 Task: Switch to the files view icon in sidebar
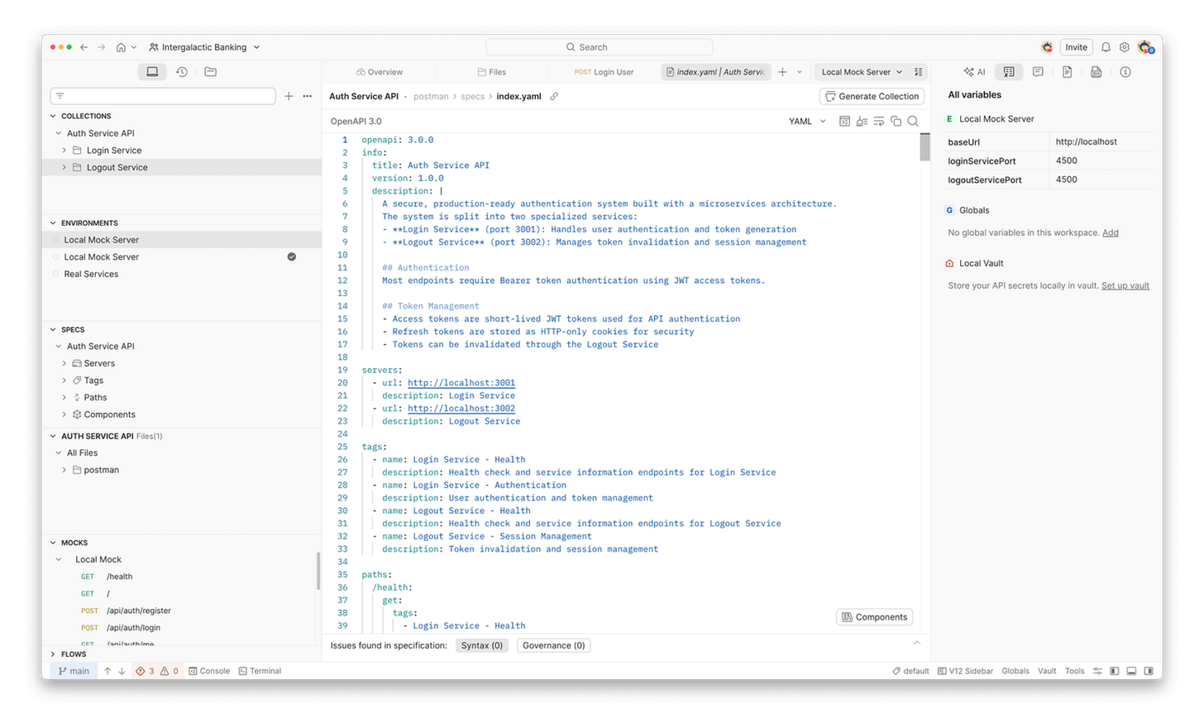click(x=211, y=72)
